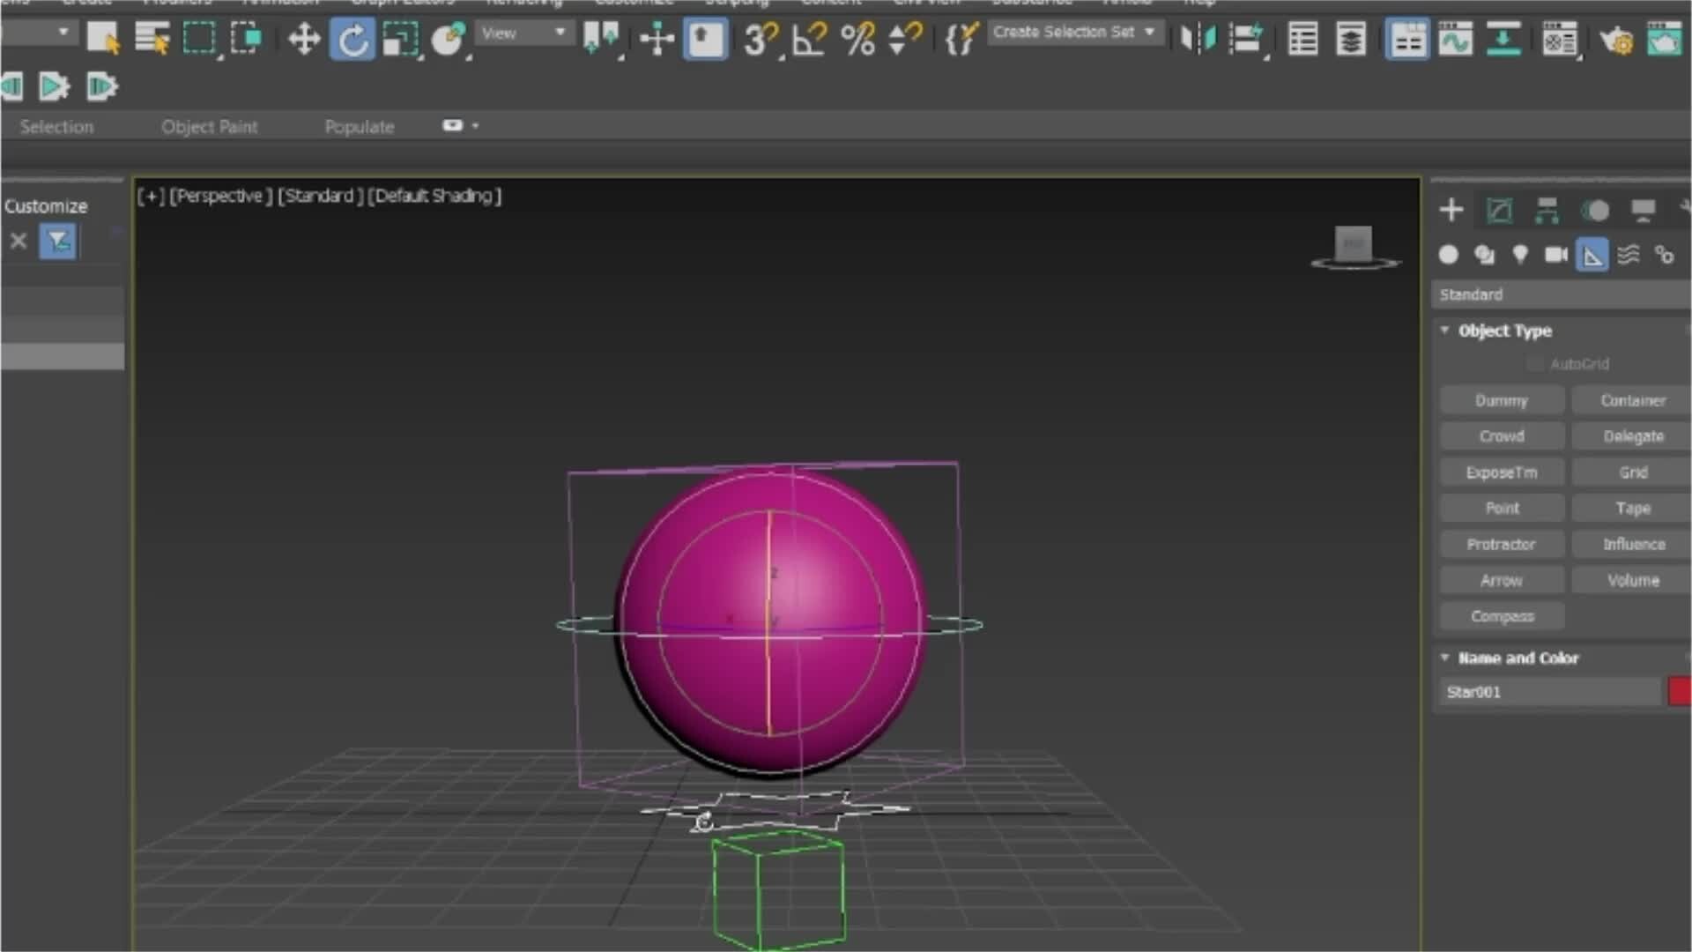This screenshot has width=1692, height=952.
Task: Switch to the Lights creation category
Action: click(x=1519, y=255)
